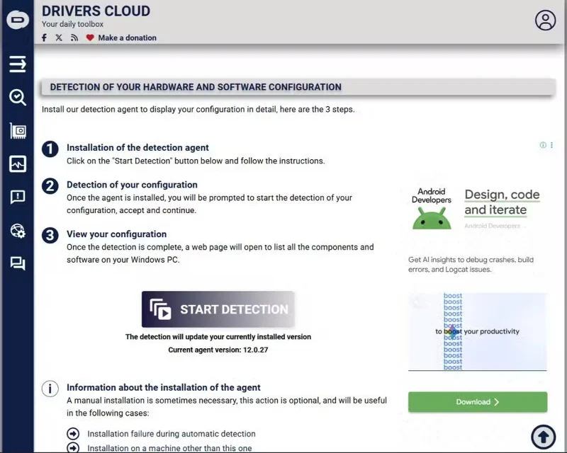The width and height of the screenshot is (567, 453).
Task: Open the RSS feed icon
Action: (x=74, y=38)
